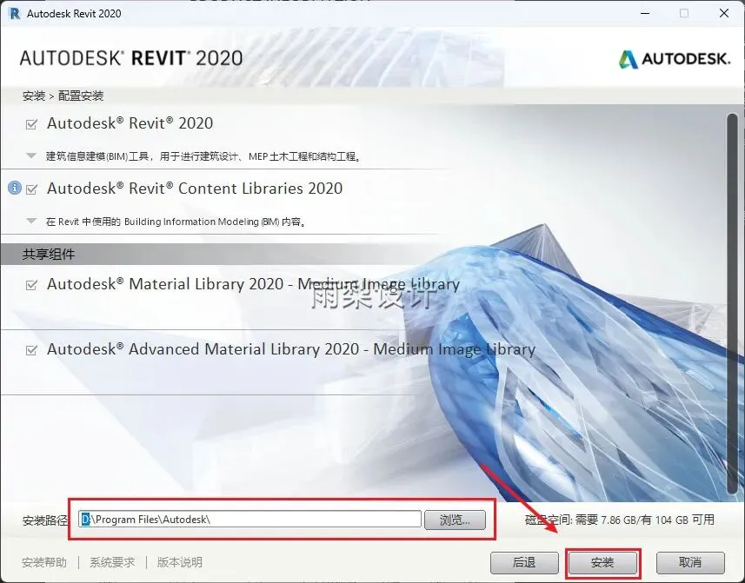The width and height of the screenshot is (745, 583).
Task: Cancel setup with the 取消 button
Action: pyautogui.click(x=690, y=563)
